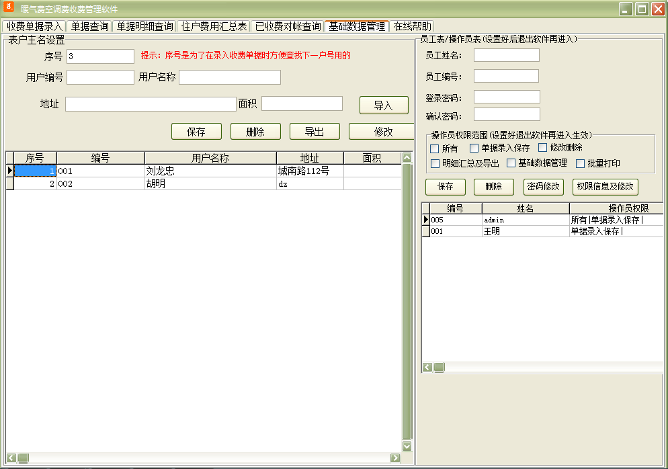
Task: Click the 权限信息及修改 button
Action: click(x=606, y=187)
